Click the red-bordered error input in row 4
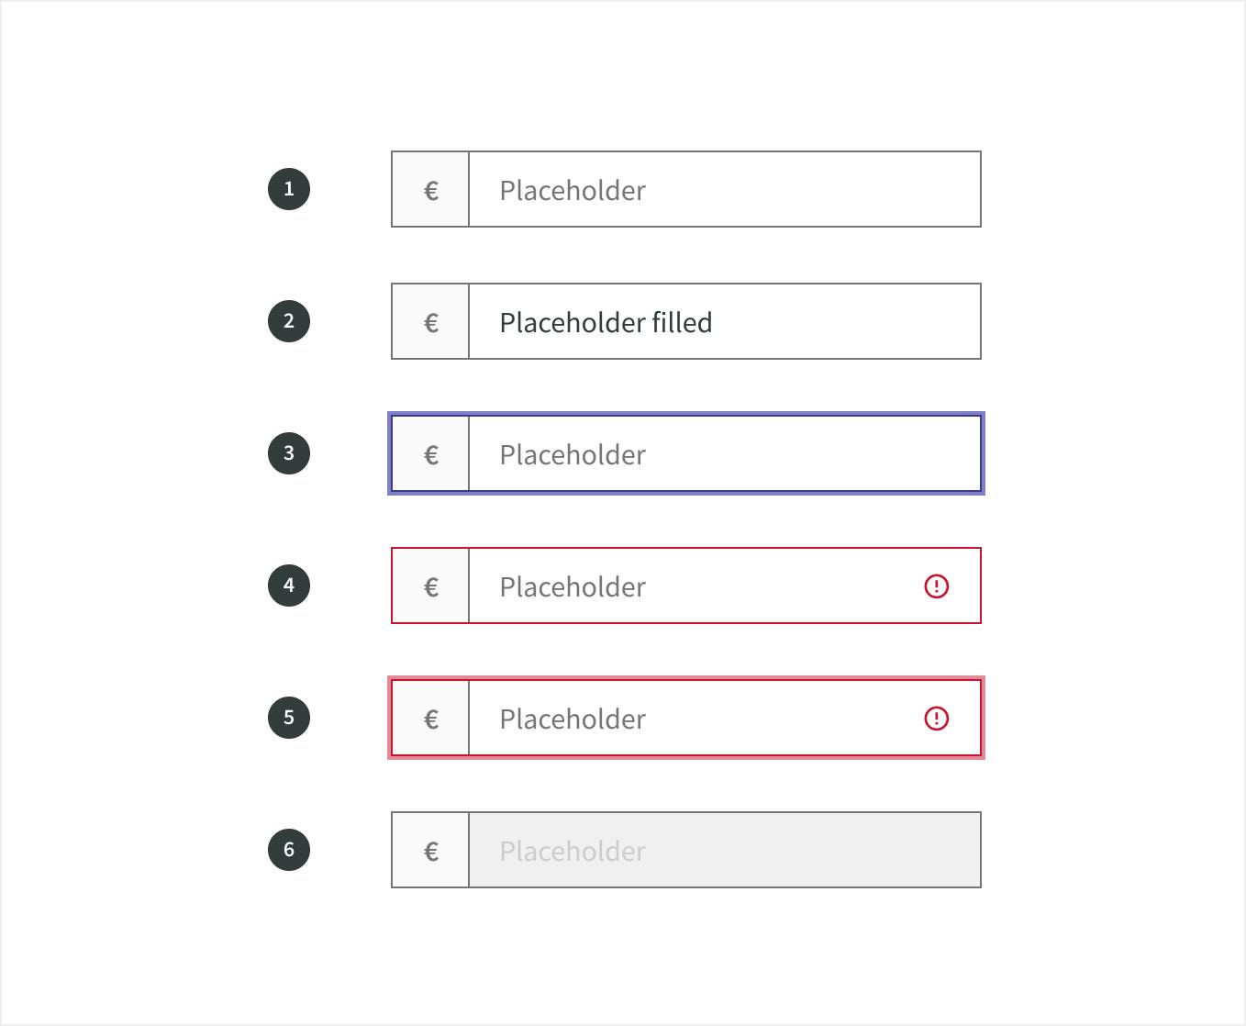The height and width of the screenshot is (1026, 1246). tap(725, 585)
